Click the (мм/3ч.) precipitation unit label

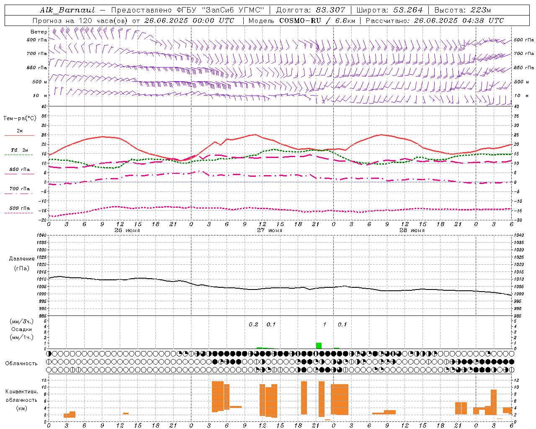(22, 321)
